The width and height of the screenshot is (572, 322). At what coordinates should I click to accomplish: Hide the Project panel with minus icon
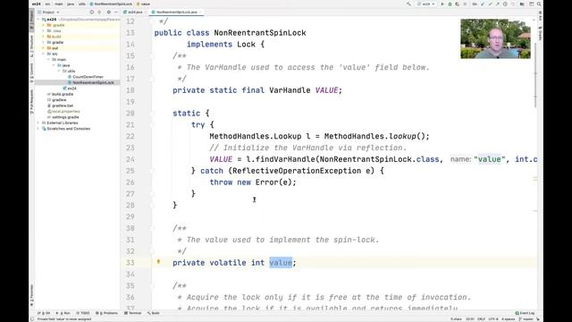click(x=115, y=12)
